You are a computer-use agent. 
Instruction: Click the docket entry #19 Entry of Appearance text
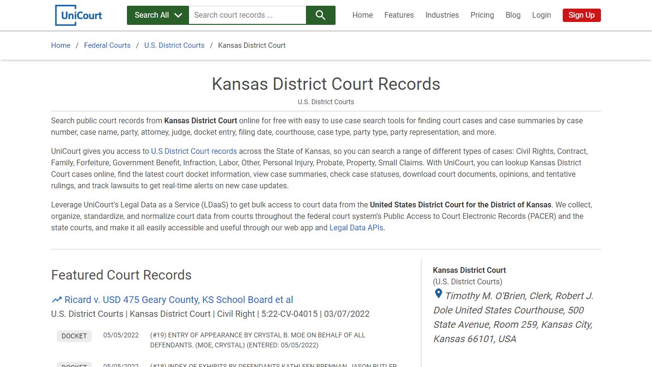258,340
